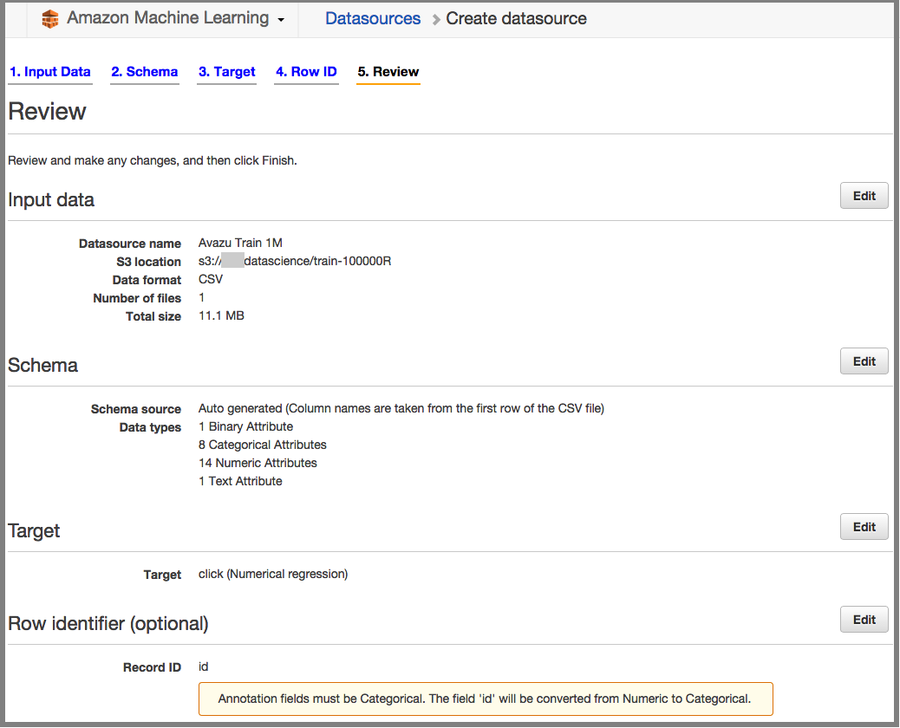900x728 pixels.
Task: Click the 'CSV' data format value
Action: tap(211, 279)
